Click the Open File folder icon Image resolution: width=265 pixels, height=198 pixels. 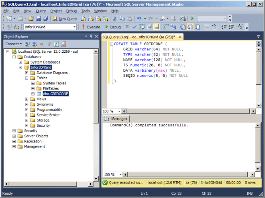pyautogui.click(x=31, y=19)
